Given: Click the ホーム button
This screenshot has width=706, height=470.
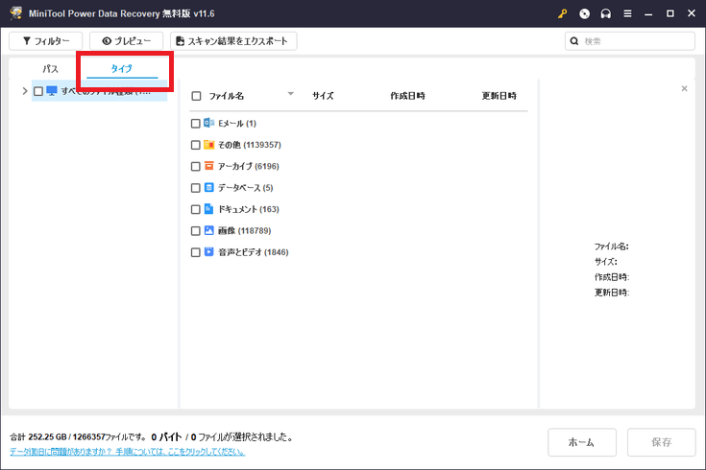Looking at the screenshot, I should pyautogui.click(x=582, y=442).
